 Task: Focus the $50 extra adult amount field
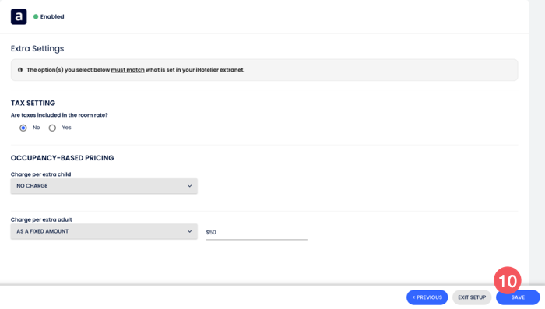click(x=256, y=232)
